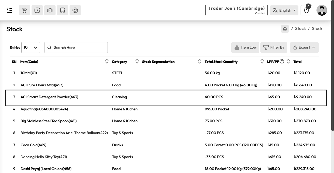Click the SN column header
Viewport: 334px width, 173px height.
pyautogui.click(x=14, y=62)
